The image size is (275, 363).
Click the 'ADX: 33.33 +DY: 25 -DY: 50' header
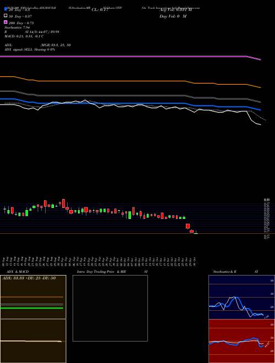click(x=29, y=278)
